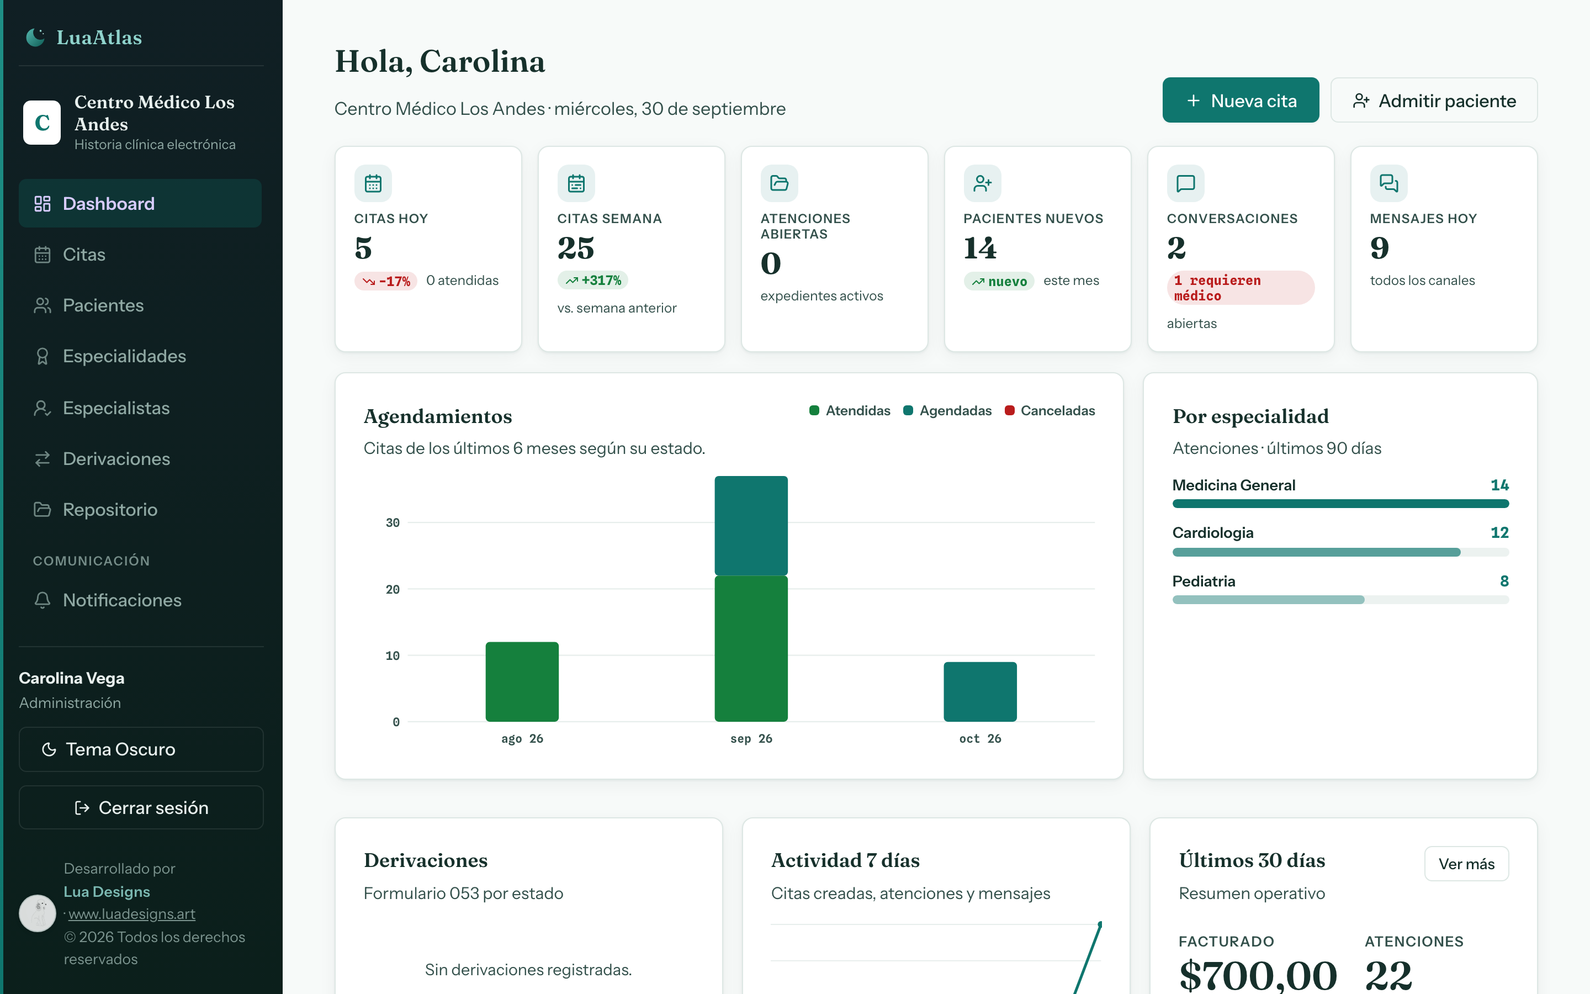Click the Citas calendar icon in sidebar
The height and width of the screenshot is (994, 1590).
[43, 255]
